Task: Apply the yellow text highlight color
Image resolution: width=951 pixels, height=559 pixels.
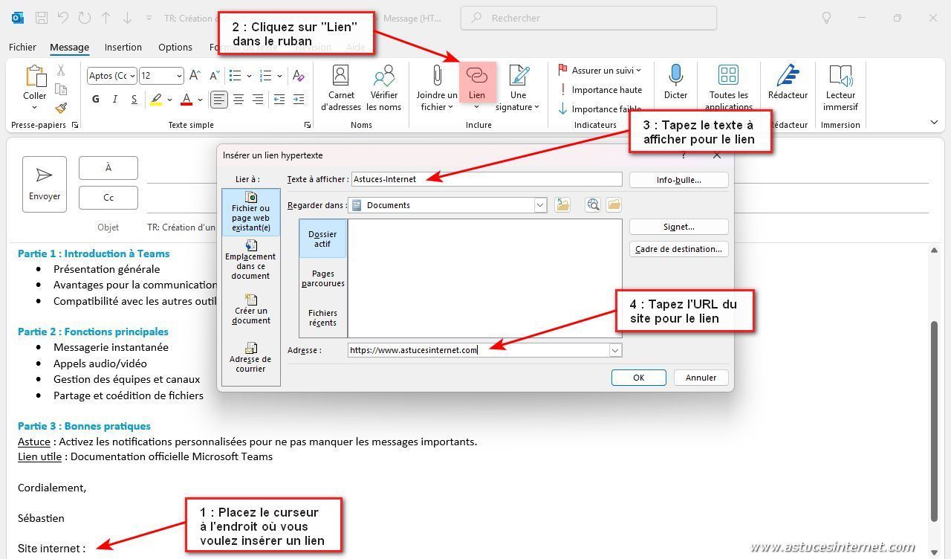Action: pos(156,99)
